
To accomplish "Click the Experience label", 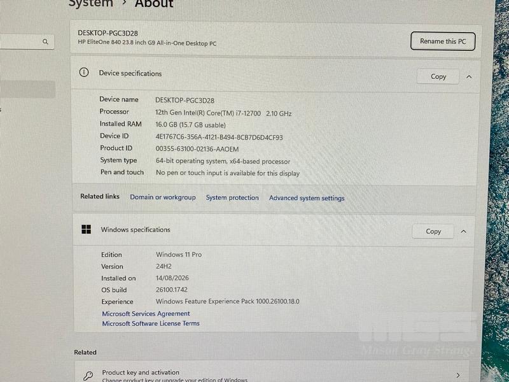I will tap(117, 302).
